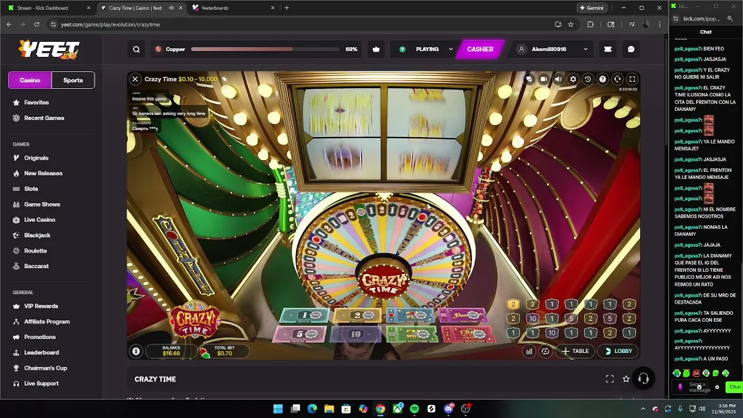Image resolution: width=743 pixels, height=418 pixels.
Task: Open game history clock icon
Action: point(588,79)
